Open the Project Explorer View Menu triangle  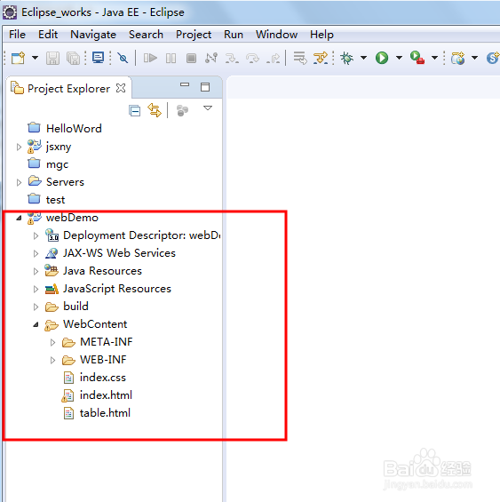(x=208, y=108)
